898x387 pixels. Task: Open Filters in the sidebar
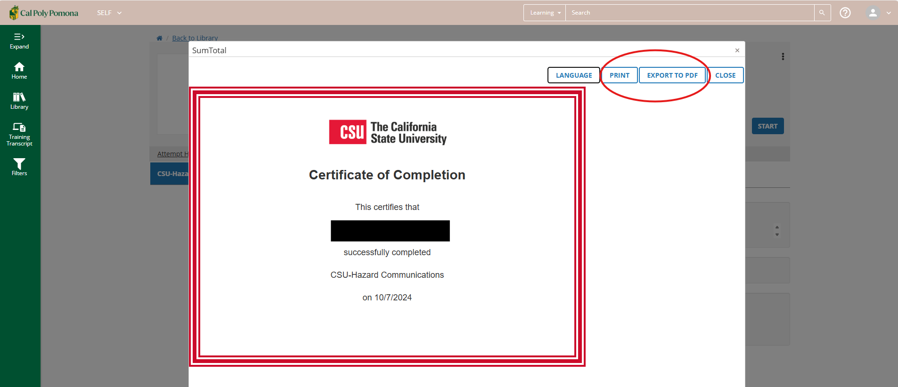pyautogui.click(x=19, y=167)
